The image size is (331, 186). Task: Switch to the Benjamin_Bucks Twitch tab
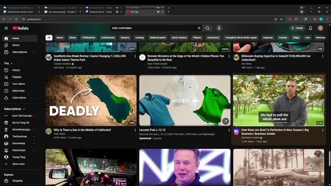pyautogui.click(x=101, y=12)
